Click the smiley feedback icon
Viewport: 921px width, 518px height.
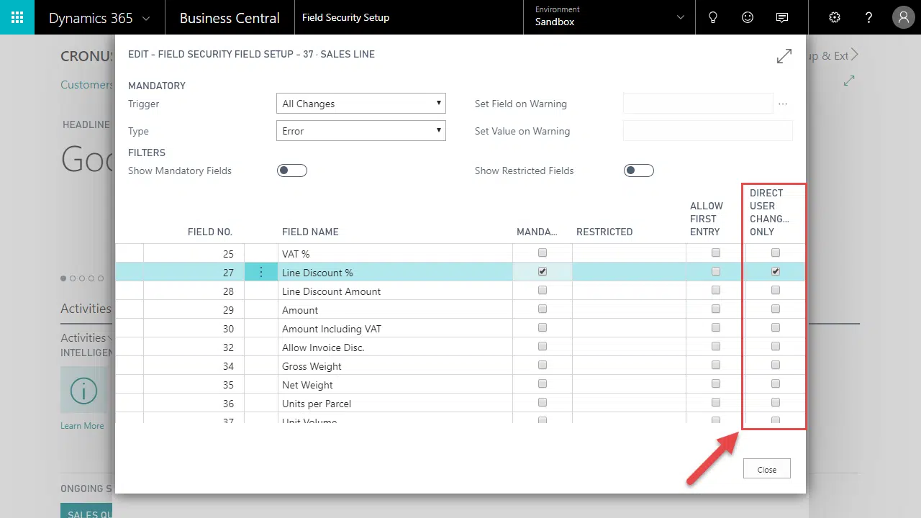point(748,17)
